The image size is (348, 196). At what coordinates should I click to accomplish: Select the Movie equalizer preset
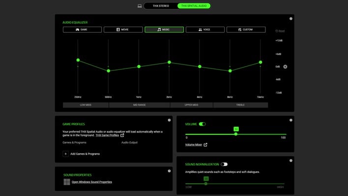pos(123,30)
